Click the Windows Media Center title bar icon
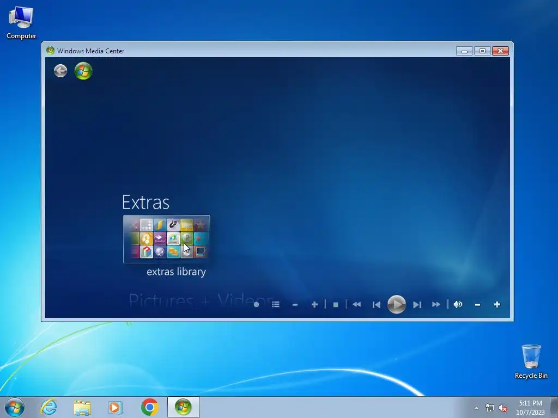The height and width of the screenshot is (418, 558). tap(50, 51)
